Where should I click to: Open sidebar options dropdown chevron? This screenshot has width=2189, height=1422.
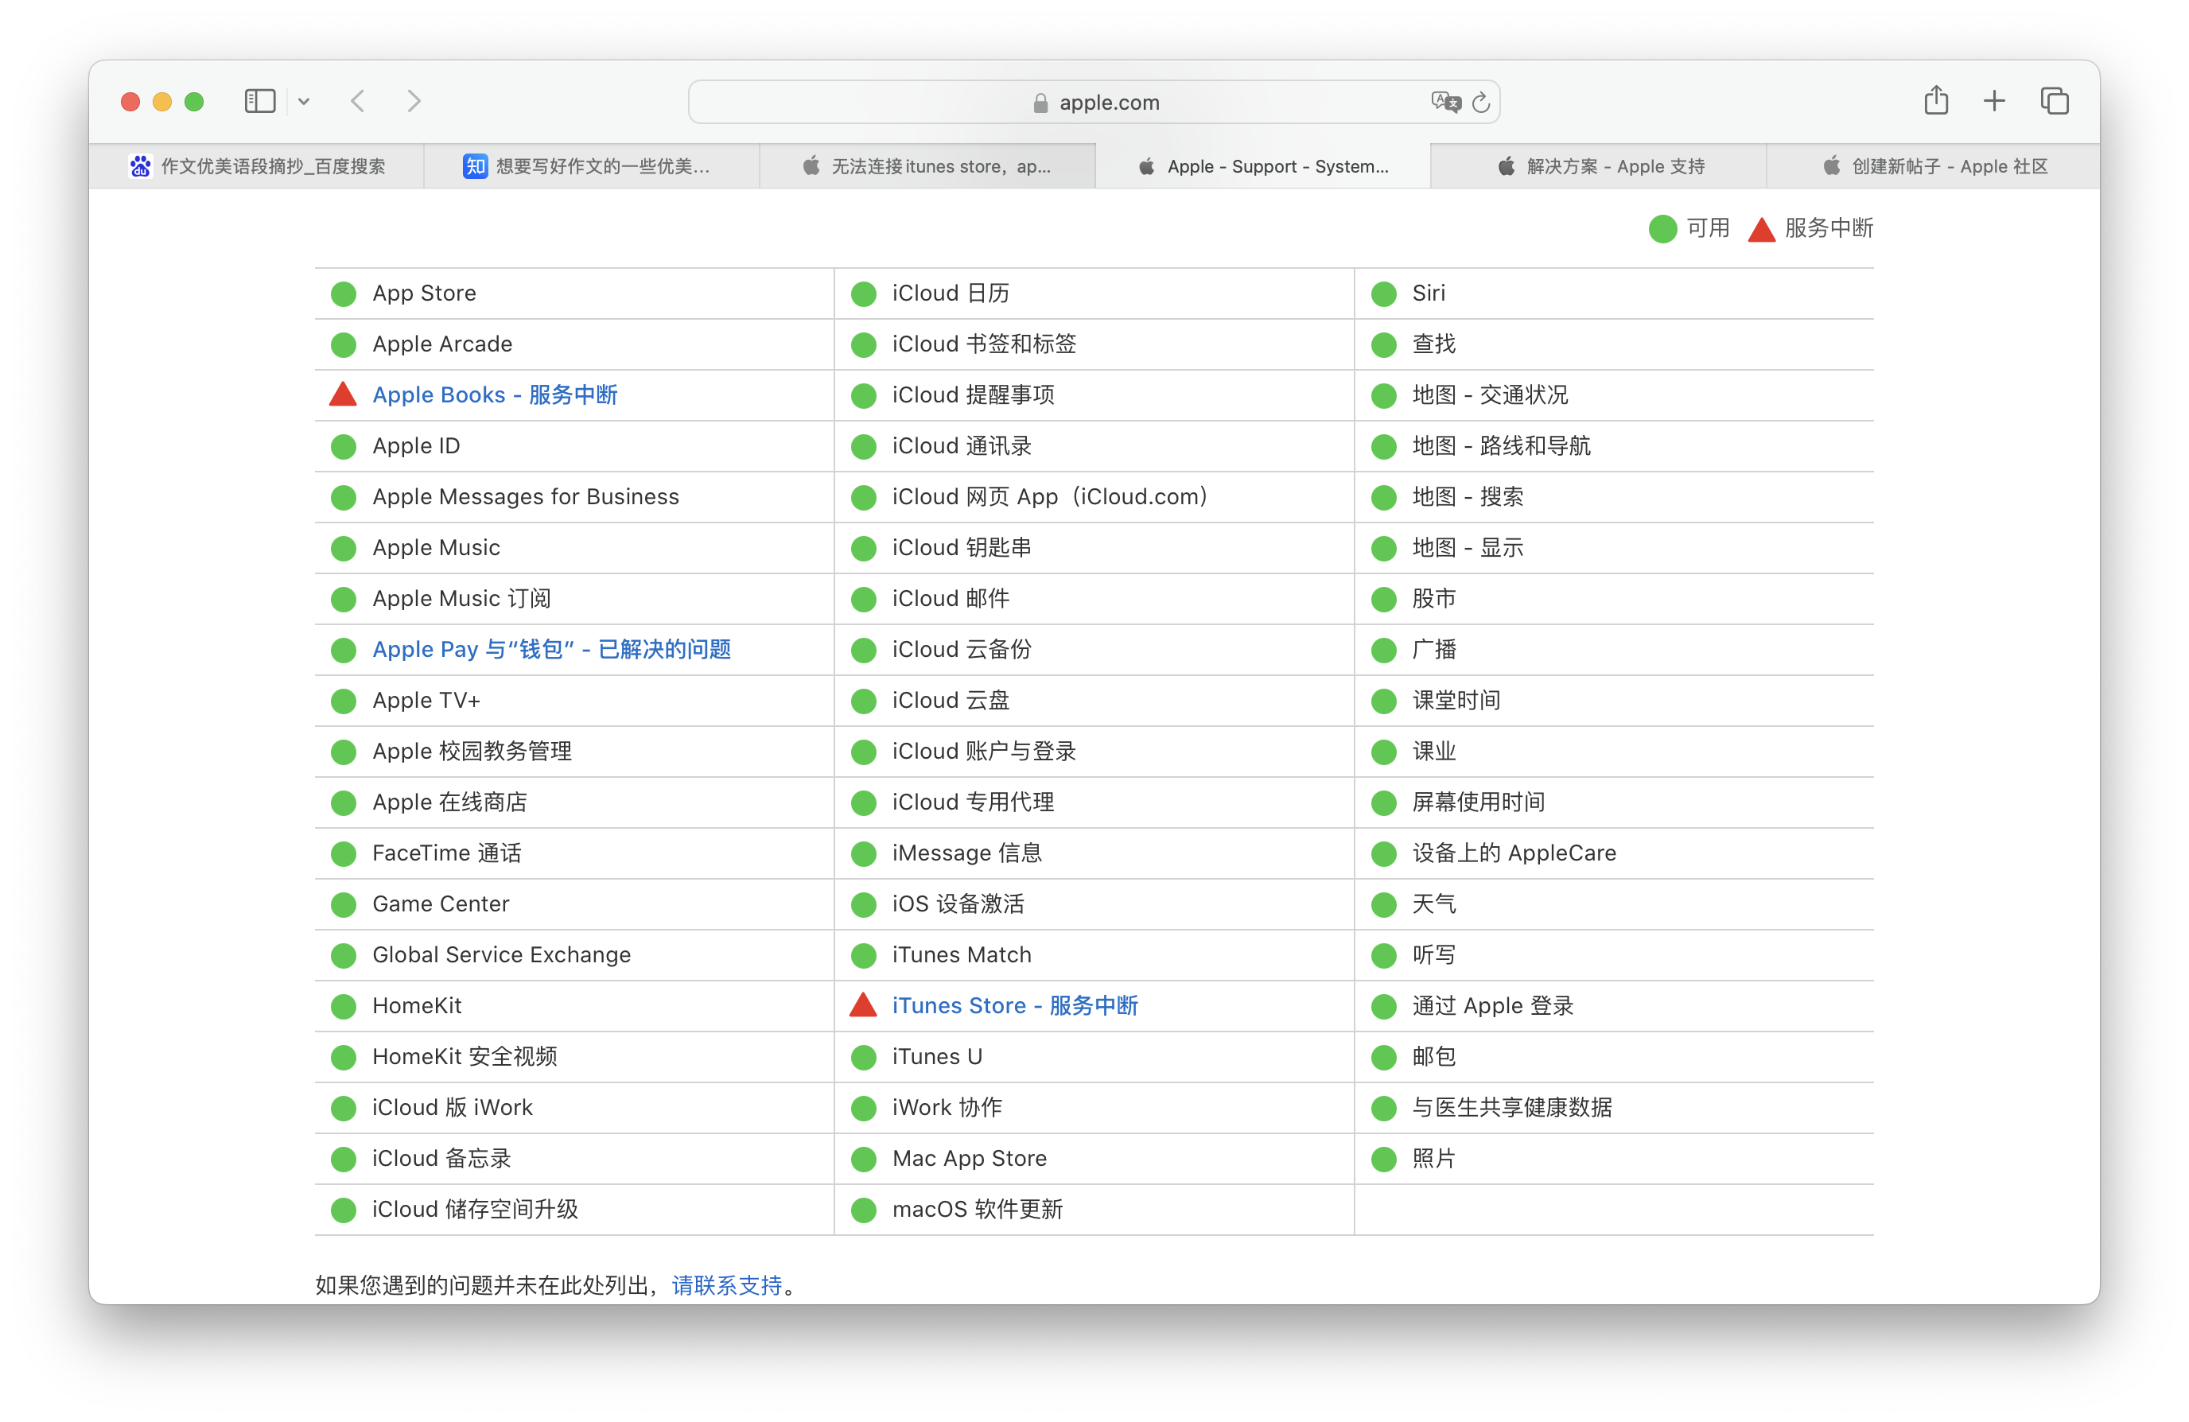[x=304, y=102]
